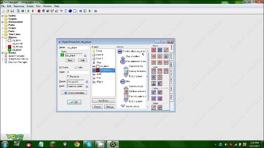Screen dimensions: 264x148
Task: Click the sprite New button
Action: [x=70, y=60]
